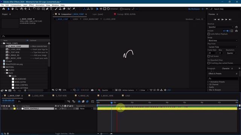Screen dimensions: 241x135
Task: Select the Zoom magnifier tool
Action: pos(17,9)
